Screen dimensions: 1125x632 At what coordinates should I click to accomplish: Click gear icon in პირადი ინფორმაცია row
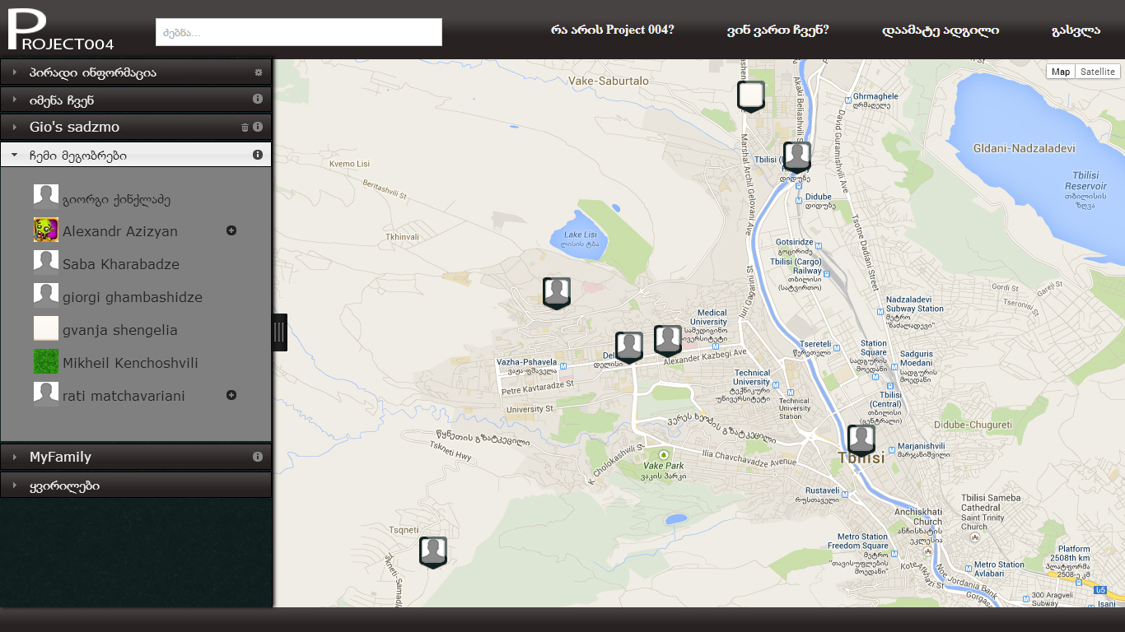(258, 72)
